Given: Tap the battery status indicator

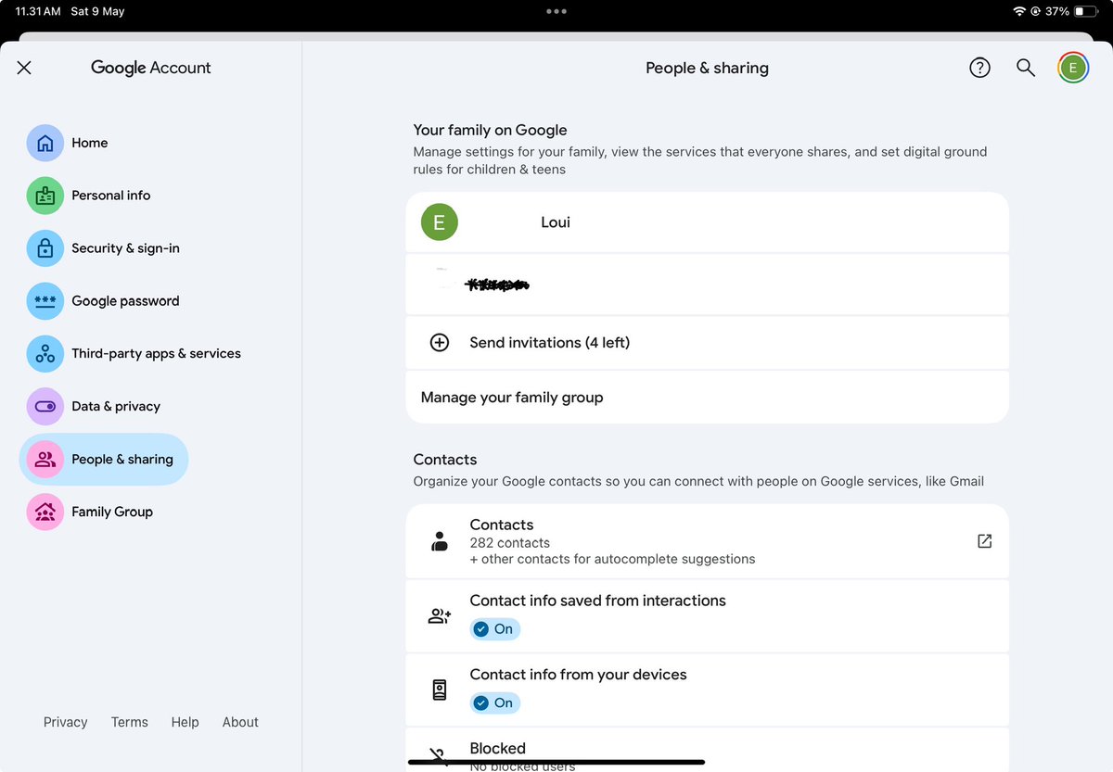Looking at the screenshot, I should [x=1085, y=11].
